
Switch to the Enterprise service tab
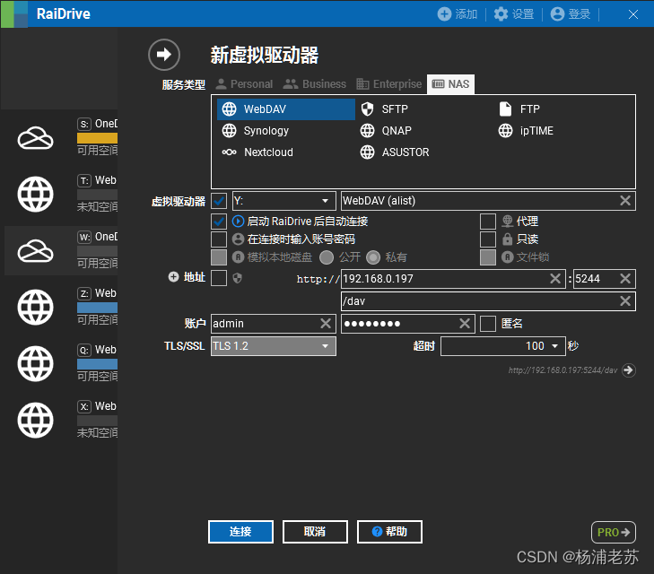(389, 84)
